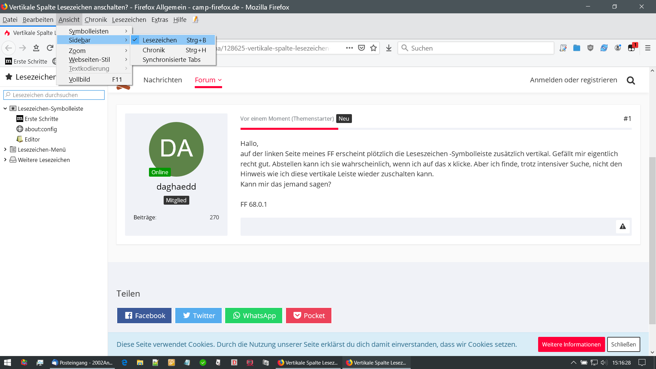Click extension icon with red badge

pos(632,48)
